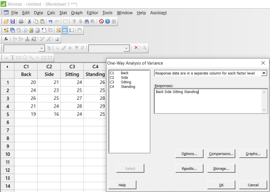The width and height of the screenshot is (270, 192).
Task: Open the Editor menu
Action: click(x=93, y=13)
